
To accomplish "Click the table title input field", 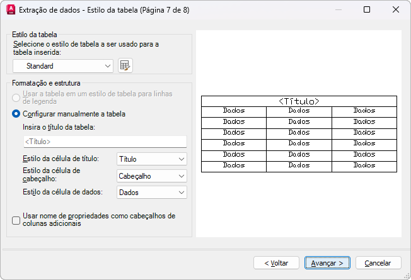I will (x=105, y=142).
